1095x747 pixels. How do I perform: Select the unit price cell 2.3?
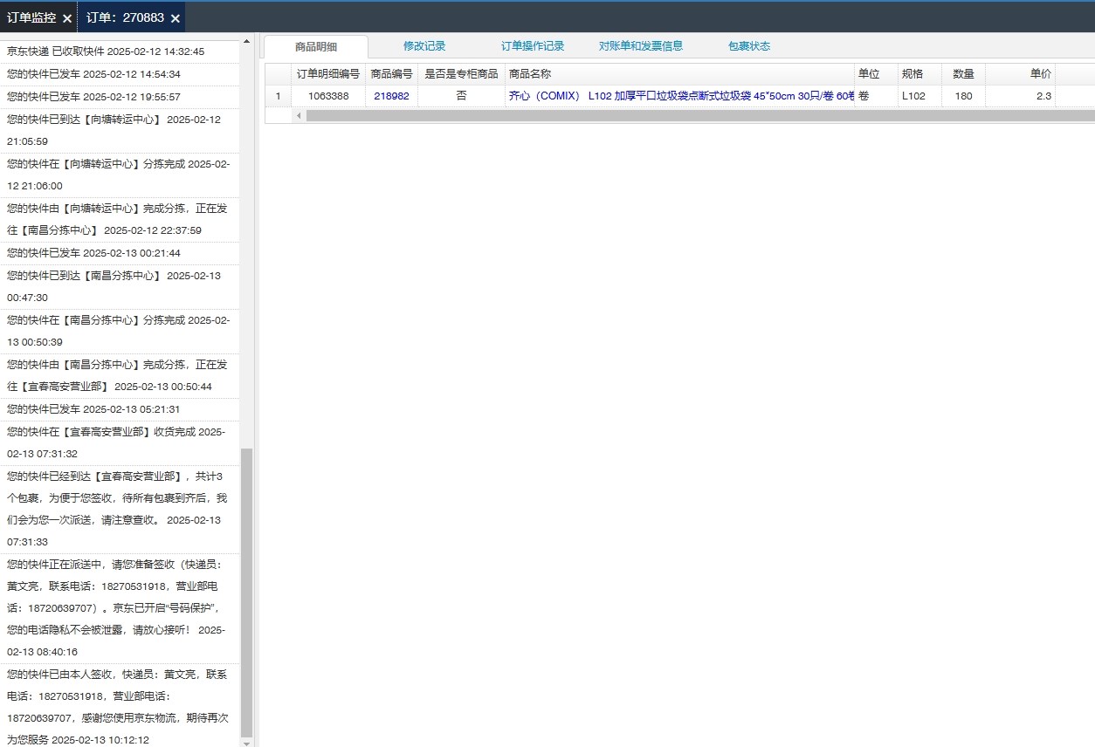[x=1020, y=96]
